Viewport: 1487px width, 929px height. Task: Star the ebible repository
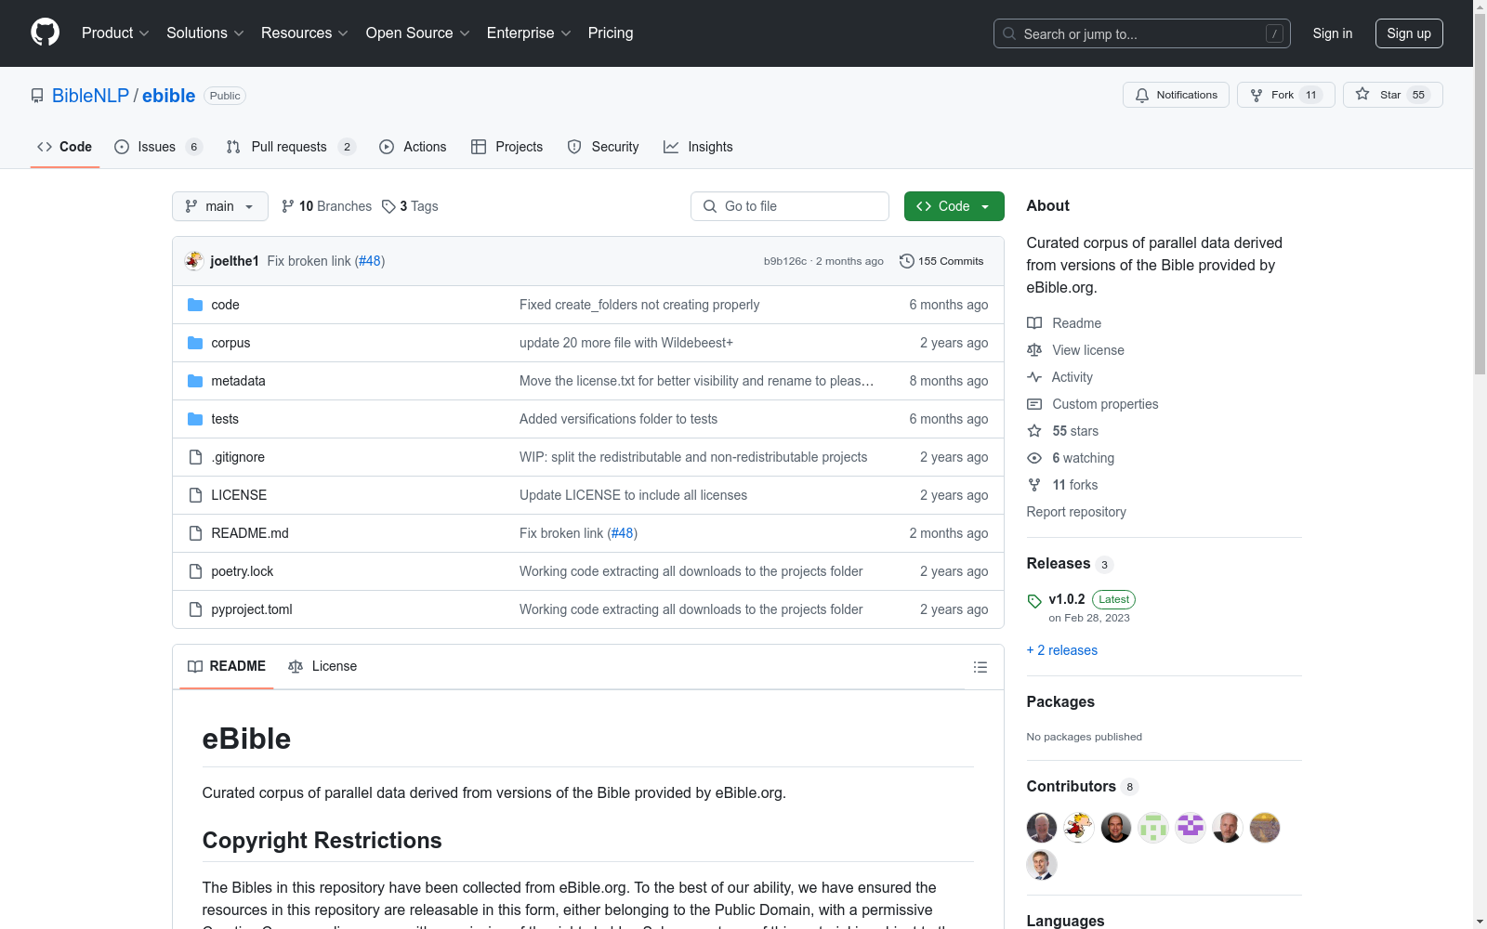1392,95
